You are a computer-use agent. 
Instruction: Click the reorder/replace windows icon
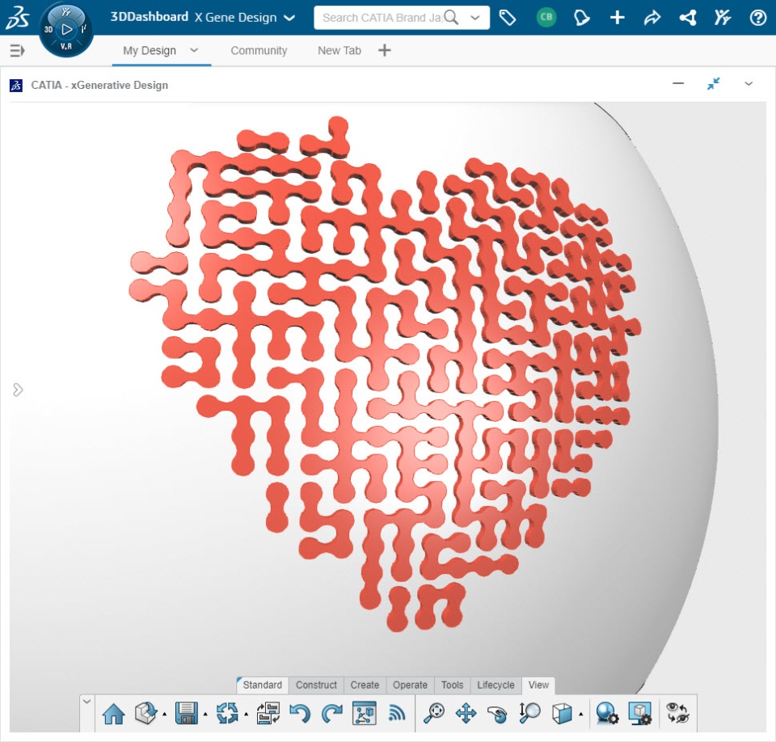[268, 713]
